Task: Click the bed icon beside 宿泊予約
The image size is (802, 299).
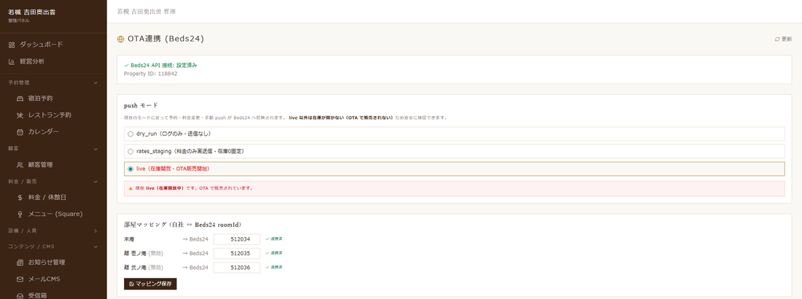Action: [20, 98]
